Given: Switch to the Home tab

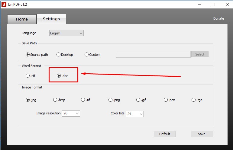Looking at the screenshot, I should pyautogui.click(x=22, y=19).
